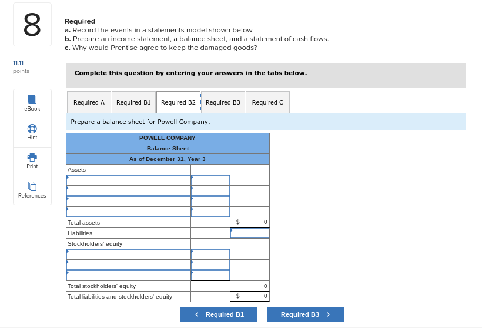
Task: Click 'As of December 31, Year 3' header
Action: [168, 159]
